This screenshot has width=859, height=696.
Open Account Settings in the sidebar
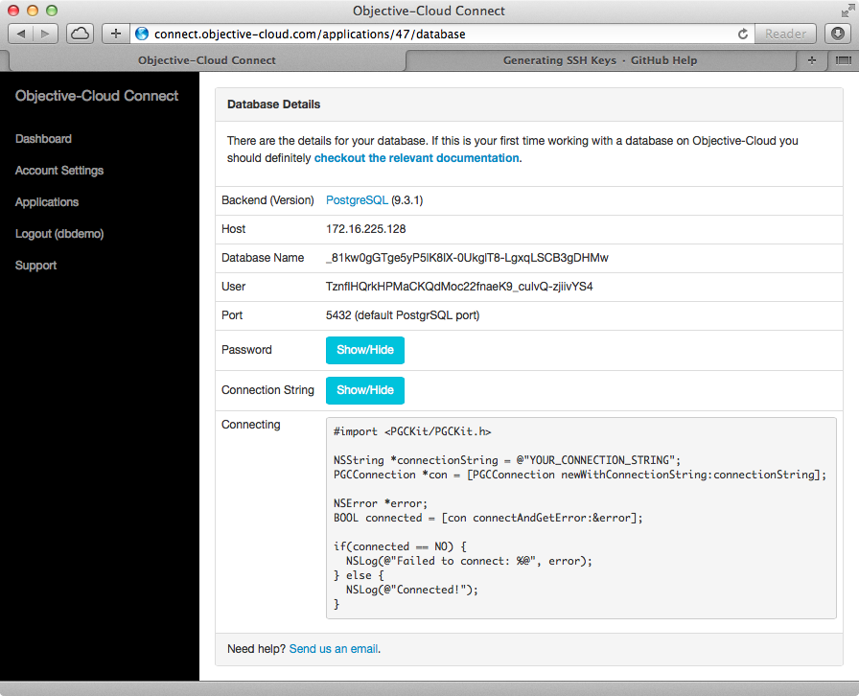click(59, 171)
